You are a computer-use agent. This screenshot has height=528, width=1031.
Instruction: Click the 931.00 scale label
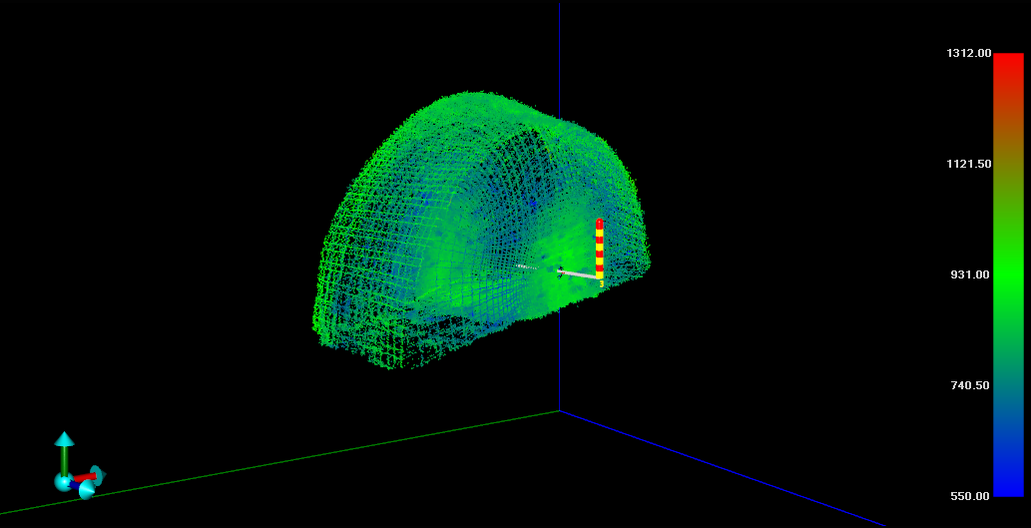point(968,274)
